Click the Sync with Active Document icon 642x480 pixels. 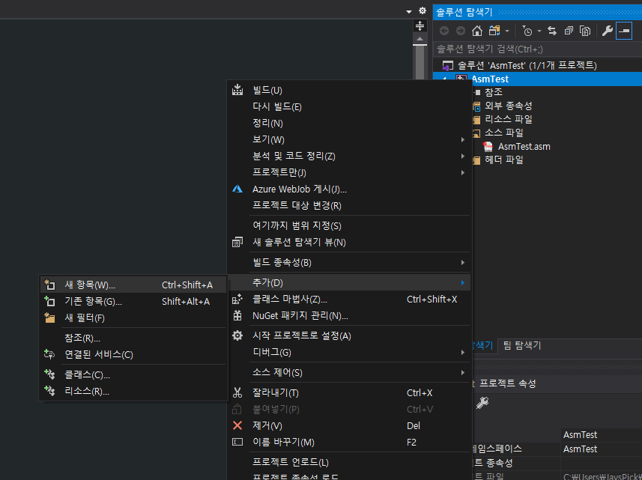tap(552, 31)
